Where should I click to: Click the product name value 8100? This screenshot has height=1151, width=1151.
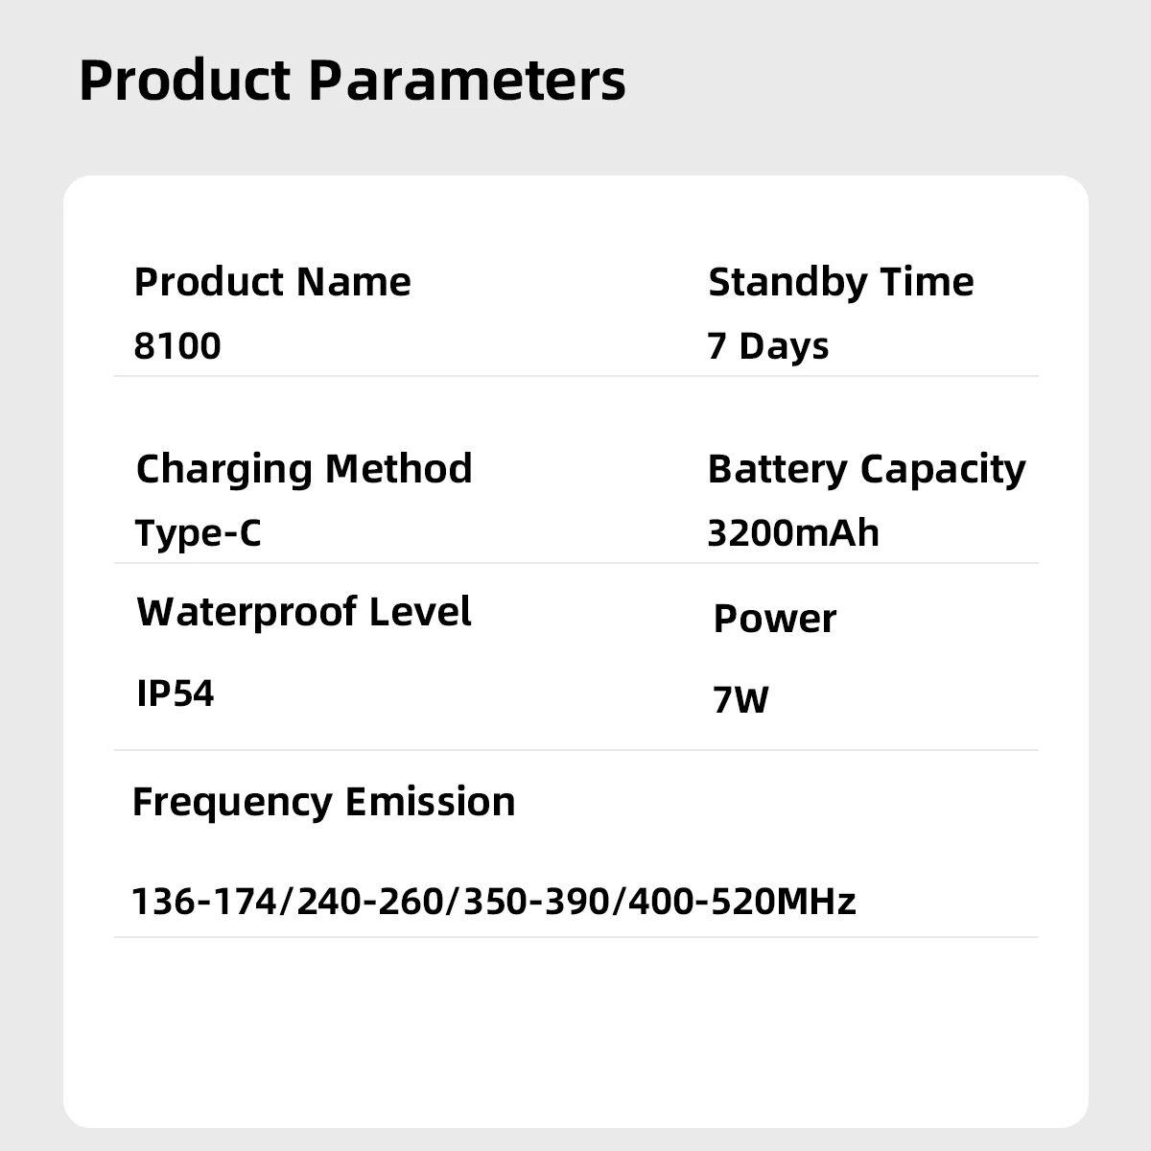point(177,345)
